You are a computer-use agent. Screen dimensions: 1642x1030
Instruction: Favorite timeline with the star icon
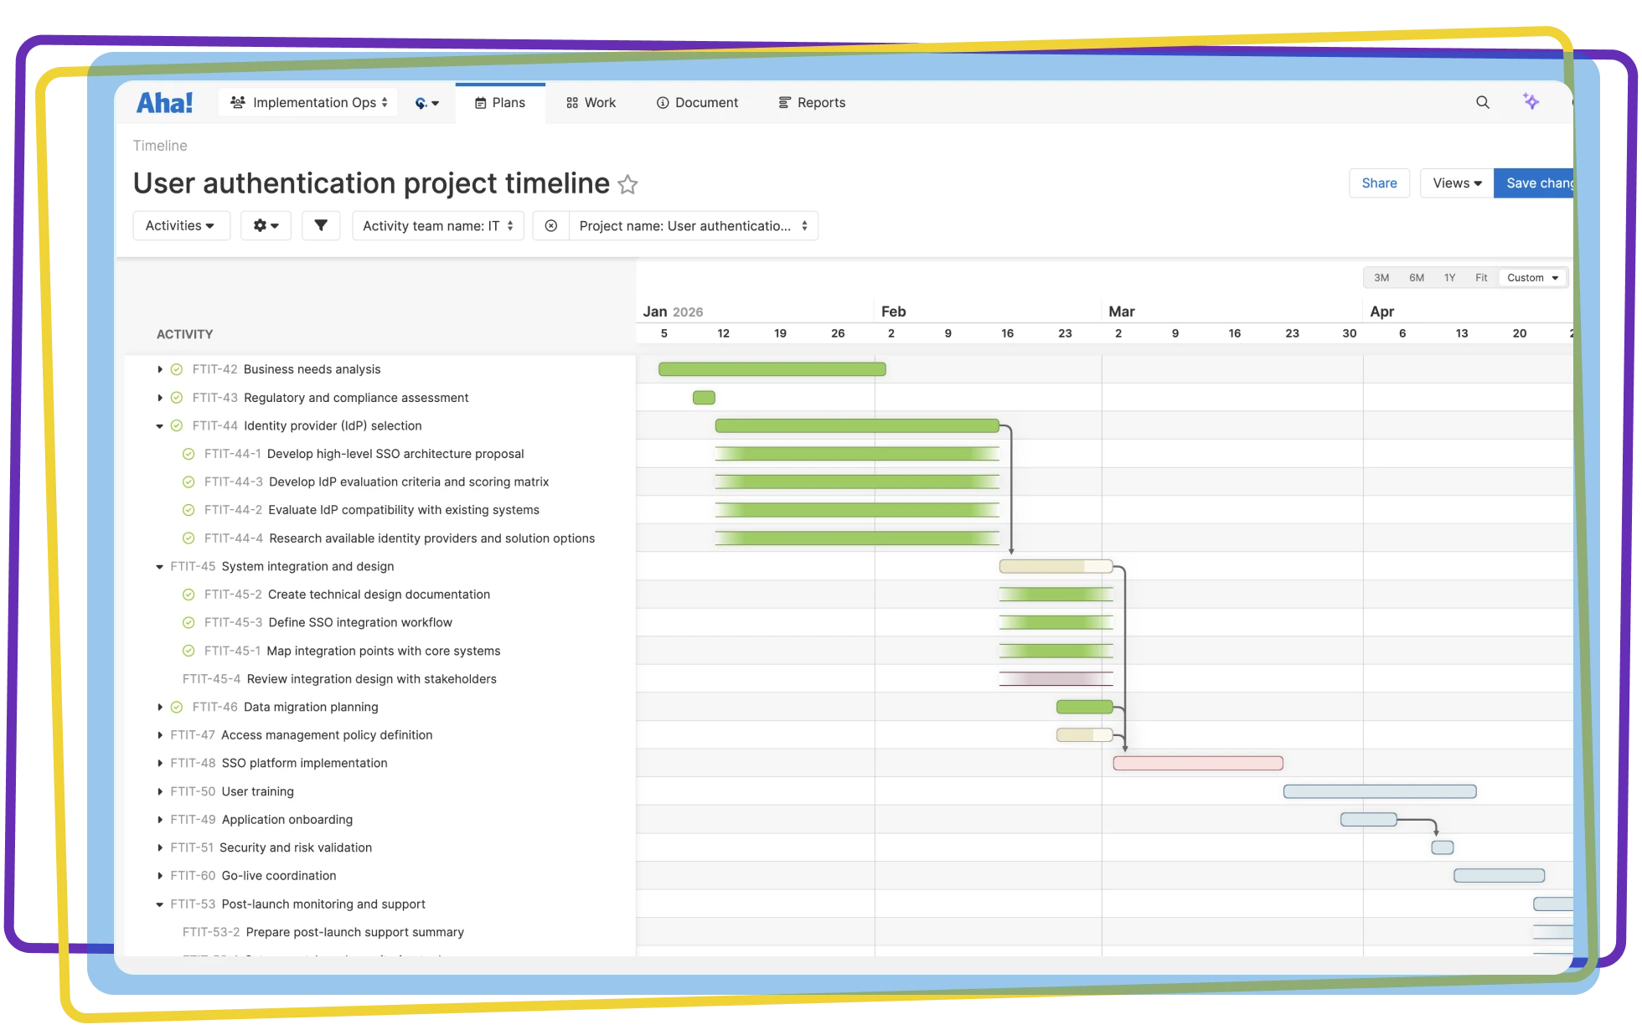[627, 184]
